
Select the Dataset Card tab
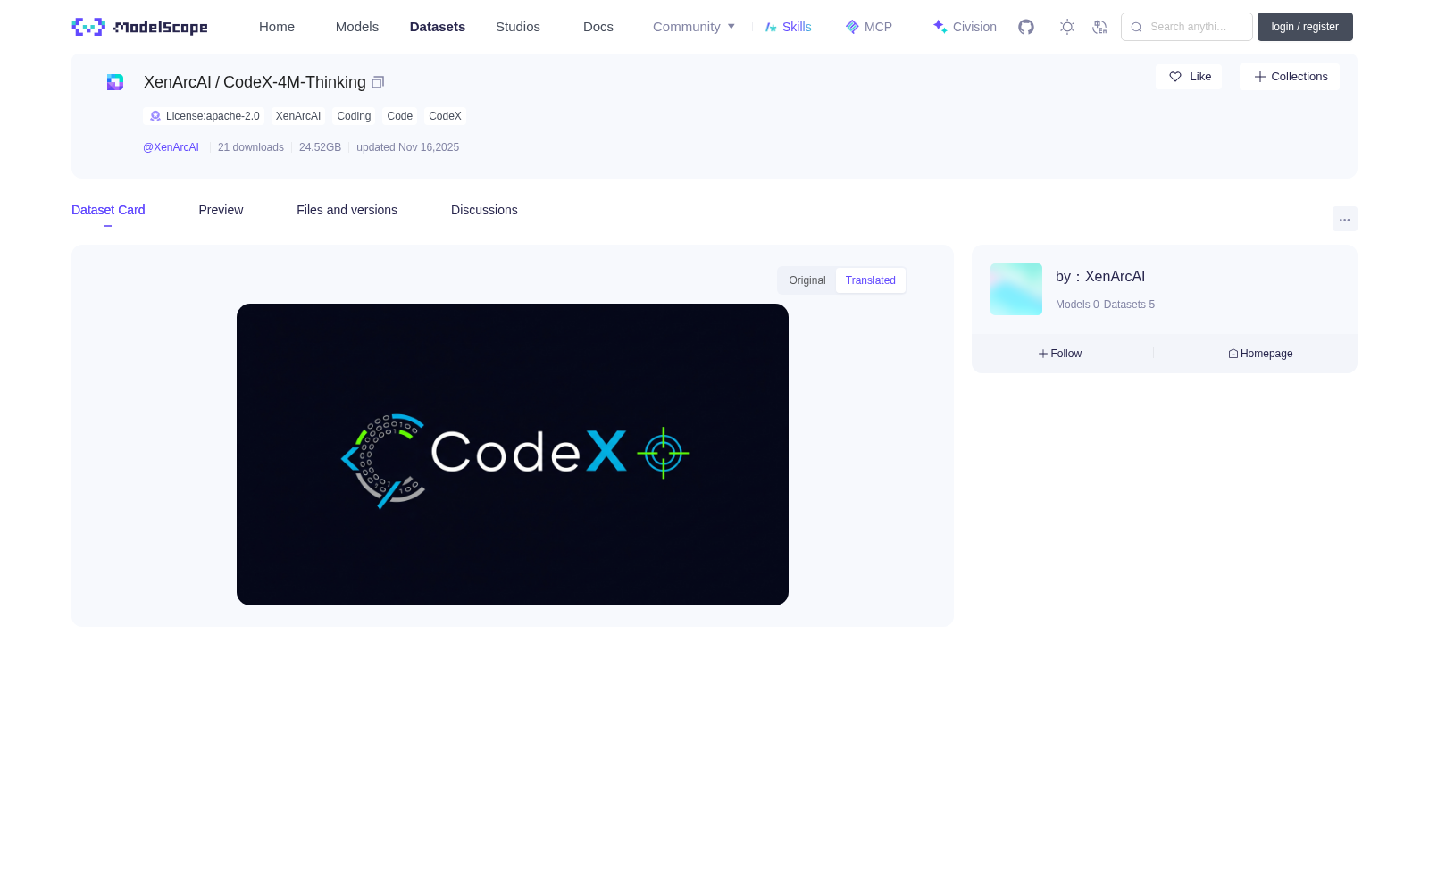pos(108,210)
